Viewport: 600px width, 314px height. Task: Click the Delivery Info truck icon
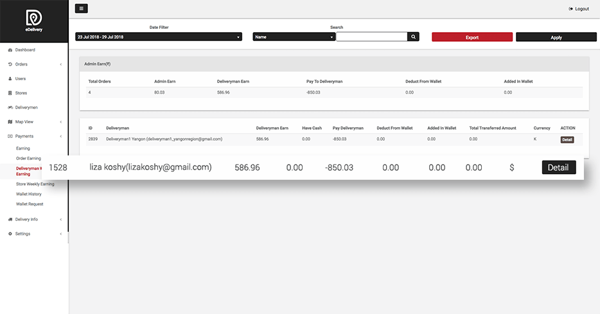point(10,220)
